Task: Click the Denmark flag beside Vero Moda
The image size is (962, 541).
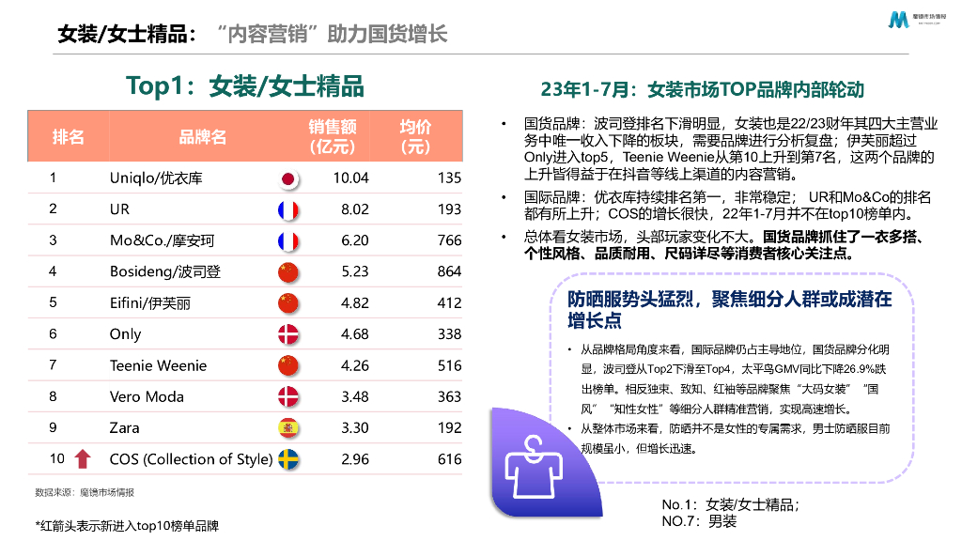Action: [287, 397]
